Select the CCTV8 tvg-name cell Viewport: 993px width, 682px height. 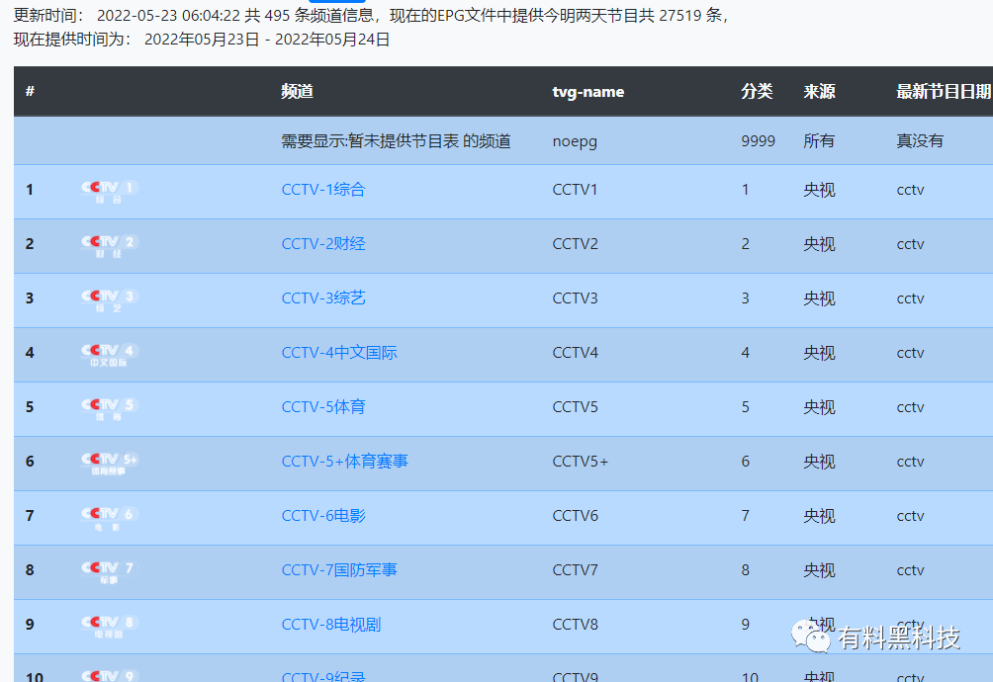click(x=575, y=625)
